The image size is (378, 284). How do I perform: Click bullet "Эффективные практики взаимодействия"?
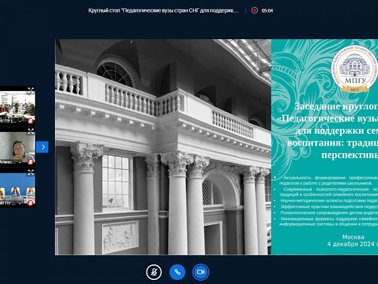pos(329,206)
